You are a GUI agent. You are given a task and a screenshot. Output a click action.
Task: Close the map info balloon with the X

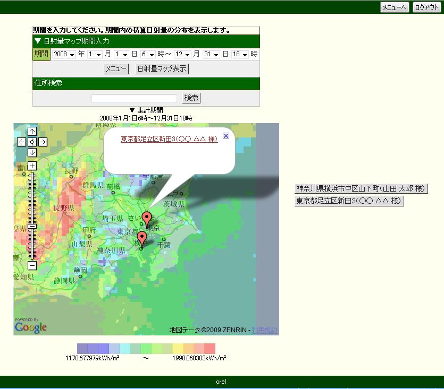[x=226, y=136]
